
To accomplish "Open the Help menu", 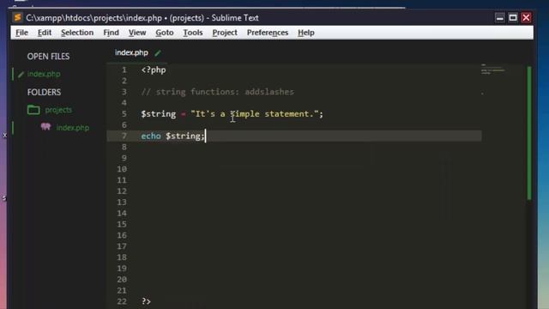I will 306,33.
